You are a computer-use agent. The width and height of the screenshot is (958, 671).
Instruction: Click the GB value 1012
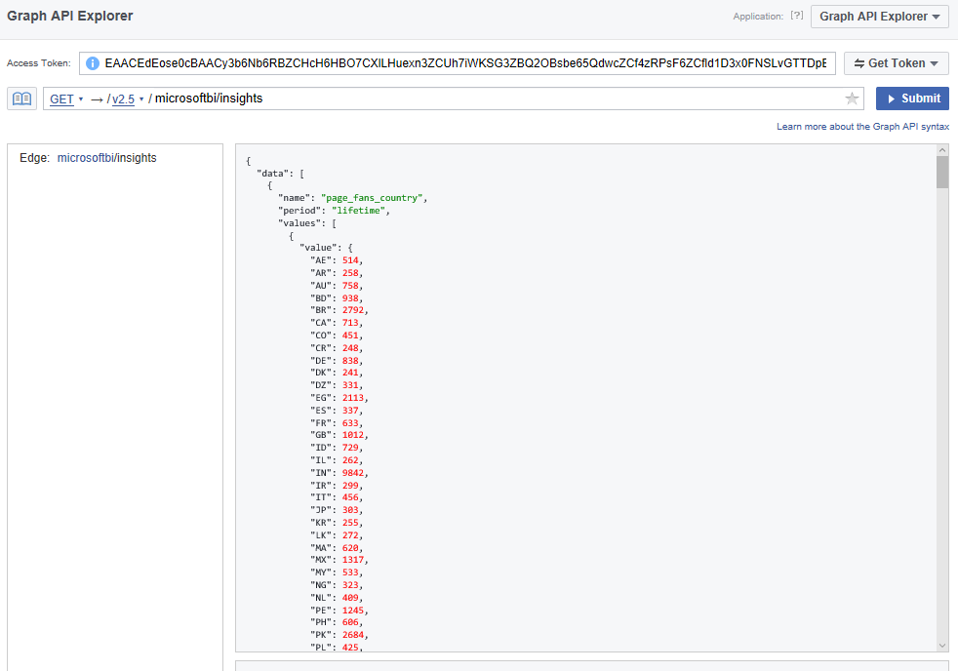coord(352,435)
